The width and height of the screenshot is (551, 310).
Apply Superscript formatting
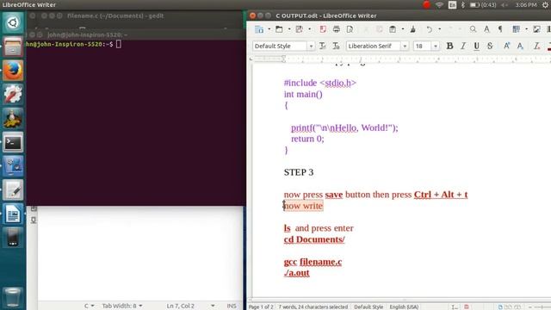[506, 46]
